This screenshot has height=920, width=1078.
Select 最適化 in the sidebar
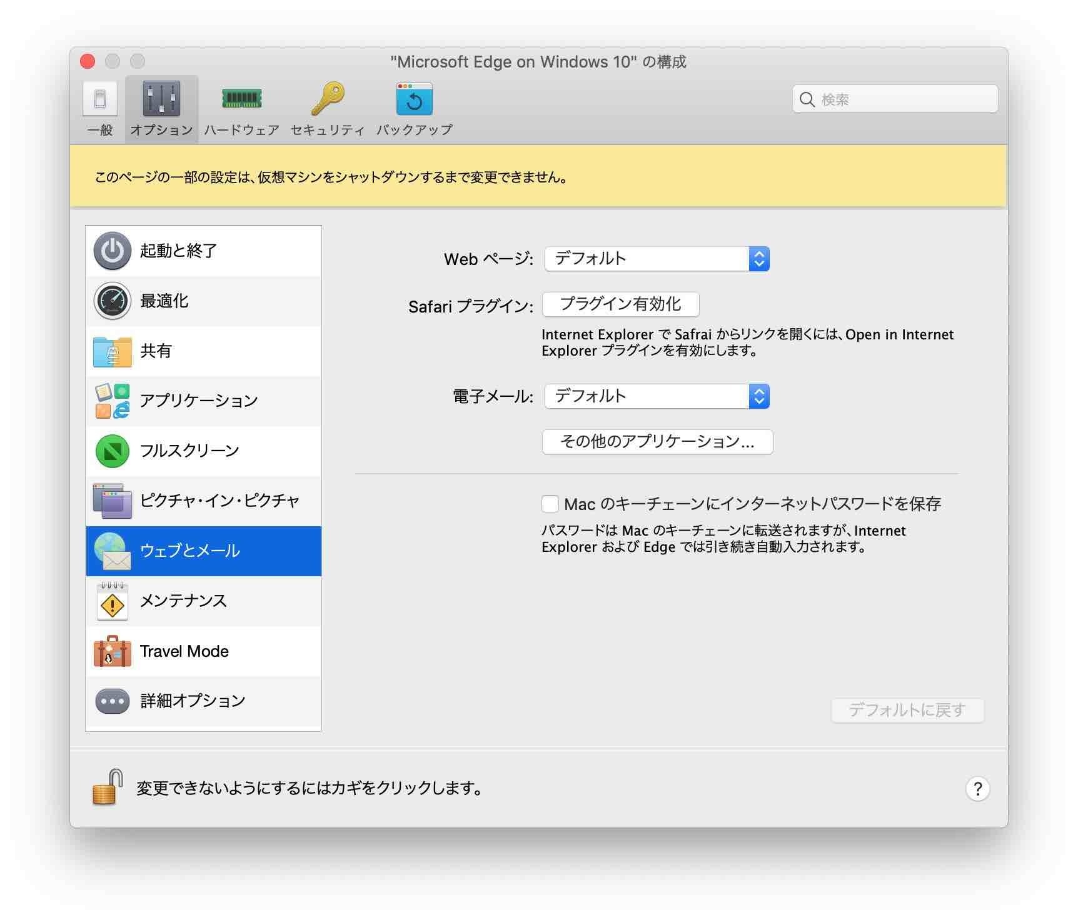tap(204, 301)
